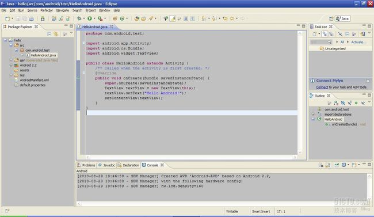374x217 pixels.
Task: Click the Back navigation arrow icon
Action: [232, 18]
